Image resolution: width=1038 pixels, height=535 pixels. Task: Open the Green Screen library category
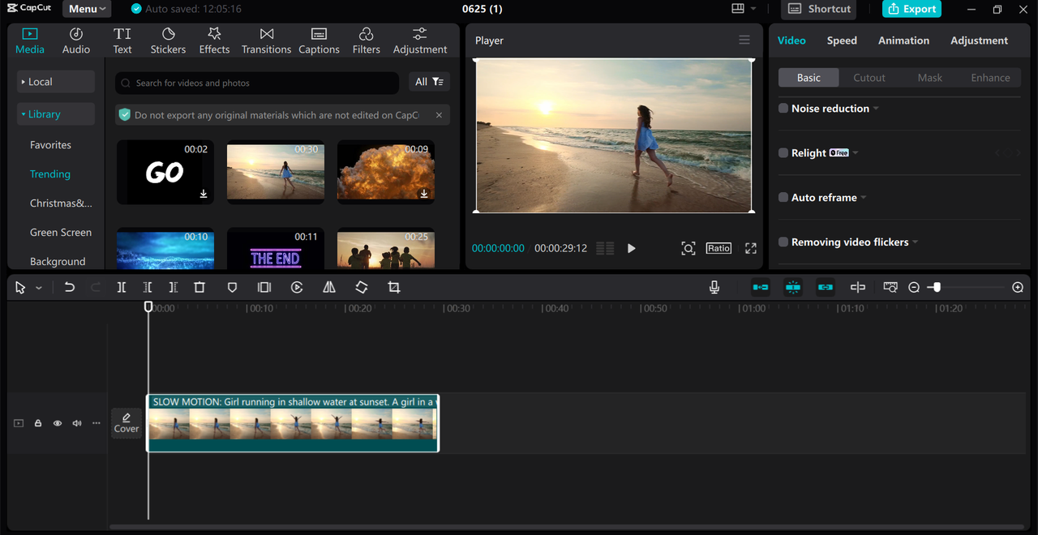[61, 232]
